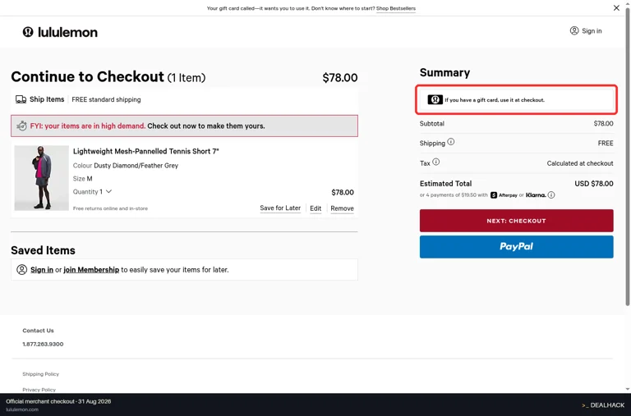Click Sign in under Saved Items
This screenshot has width=631, height=416.
[x=42, y=270]
